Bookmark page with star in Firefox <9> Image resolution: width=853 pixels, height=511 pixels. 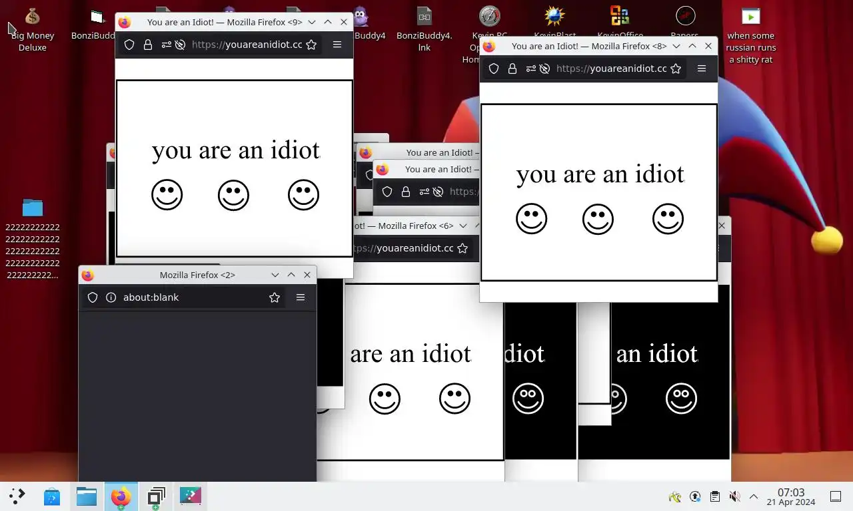click(x=311, y=45)
